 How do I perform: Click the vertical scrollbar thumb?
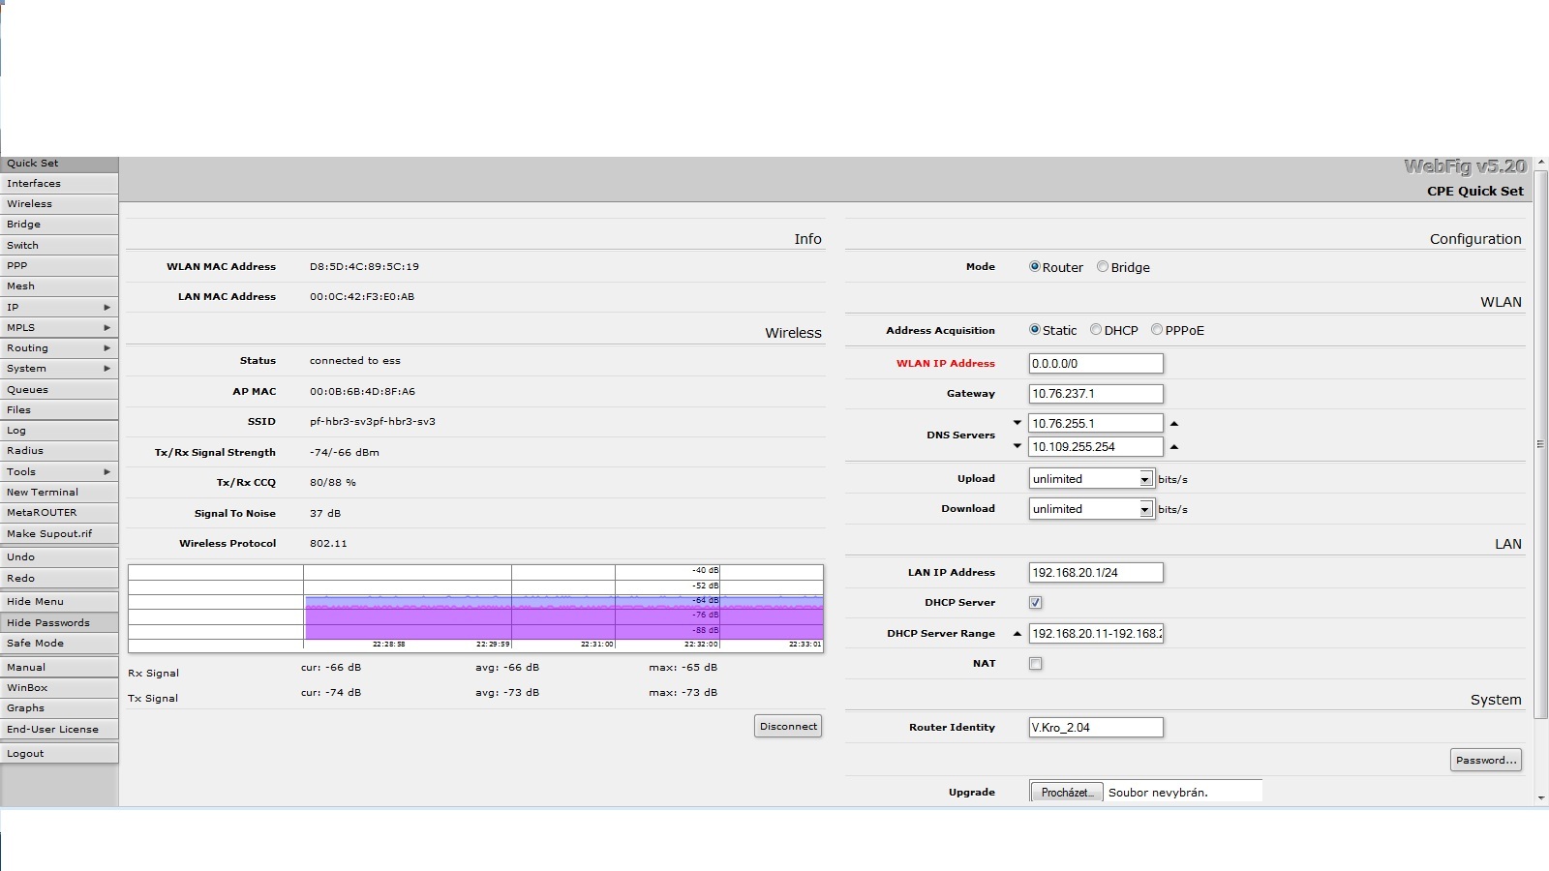(1541, 443)
